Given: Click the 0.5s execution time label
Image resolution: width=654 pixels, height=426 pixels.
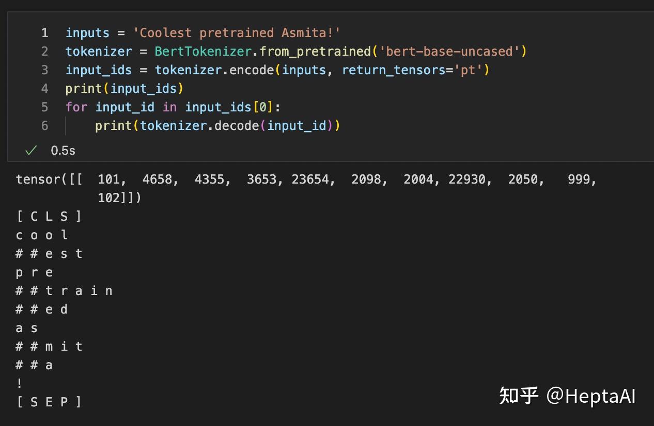Looking at the screenshot, I should tap(63, 151).
